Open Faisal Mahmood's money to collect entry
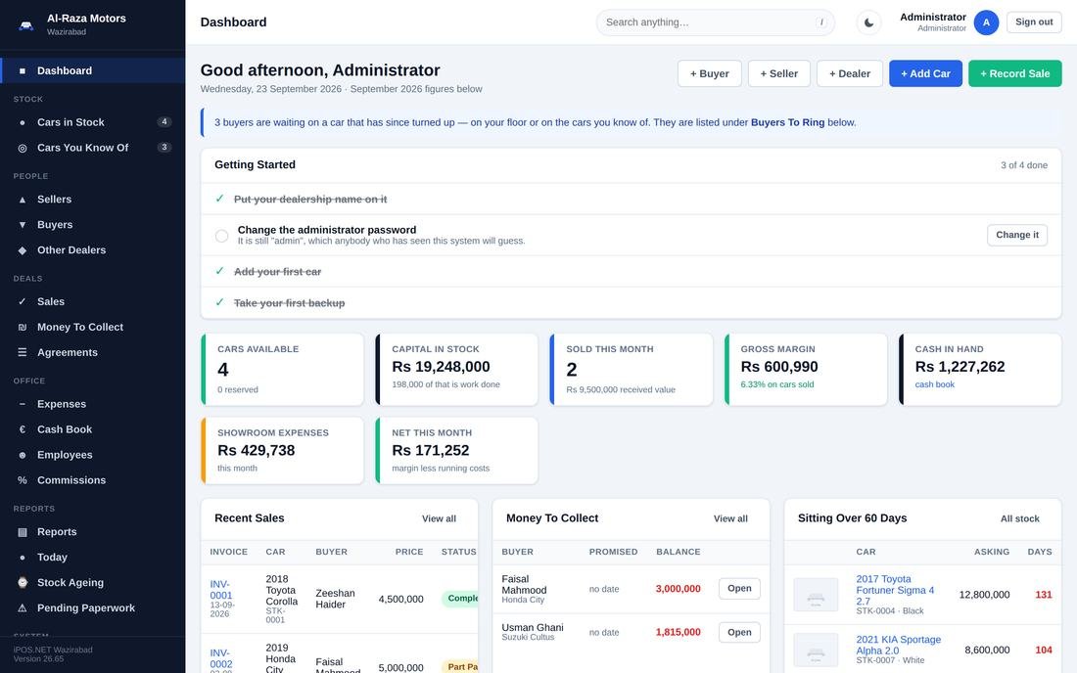The image size is (1077, 673). click(x=739, y=589)
